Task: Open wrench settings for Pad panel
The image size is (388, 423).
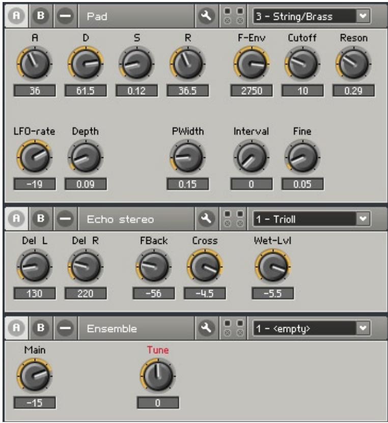Action: (206, 16)
